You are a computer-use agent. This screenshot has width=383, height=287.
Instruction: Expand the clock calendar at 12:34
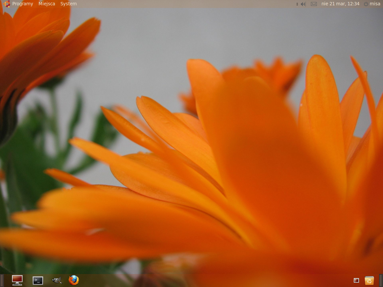tap(340, 4)
